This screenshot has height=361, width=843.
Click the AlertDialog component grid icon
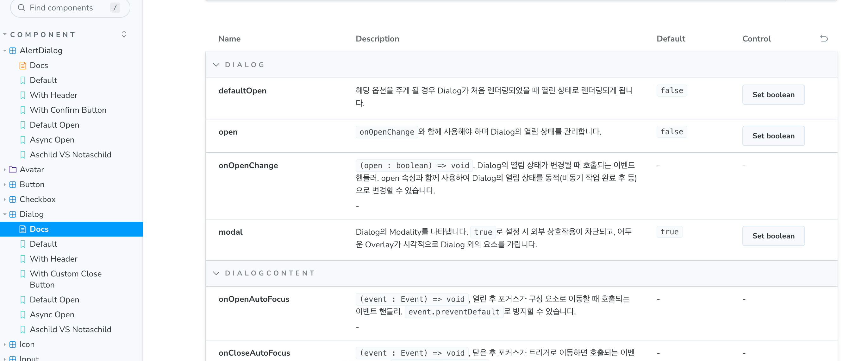(13, 50)
